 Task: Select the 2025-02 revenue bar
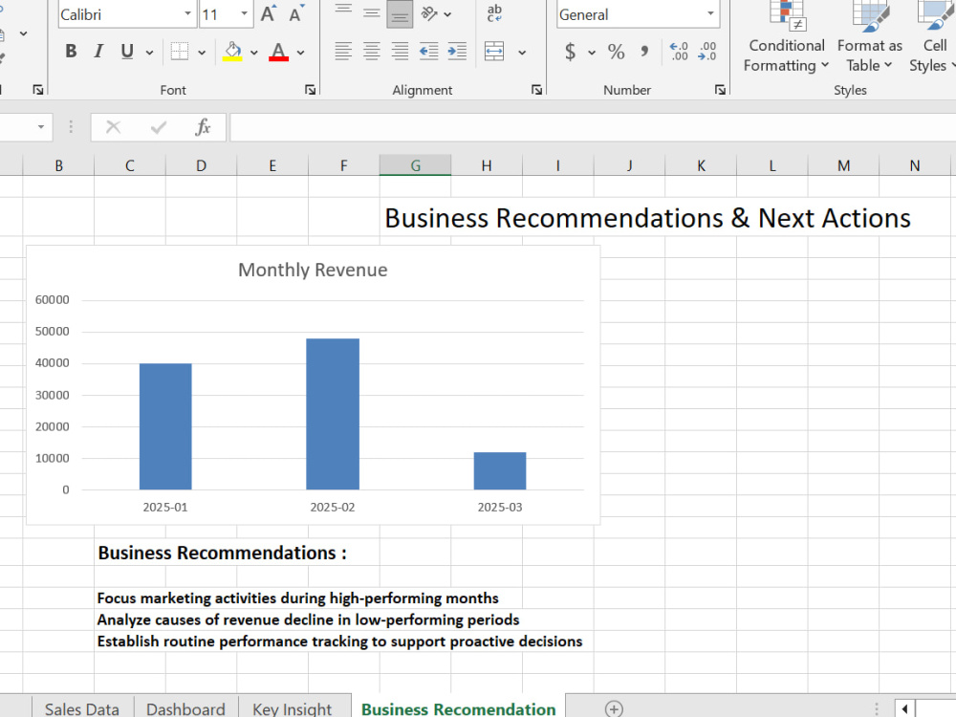click(x=333, y=414)
